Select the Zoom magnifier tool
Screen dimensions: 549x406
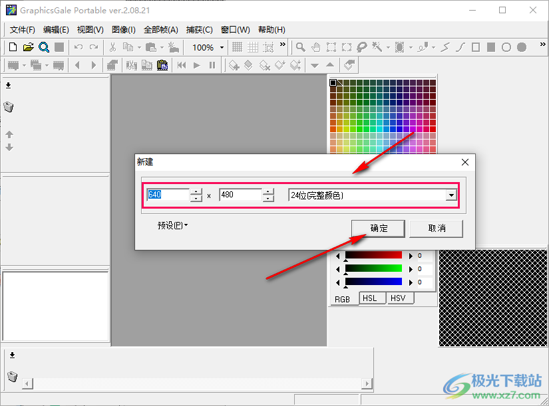pyautogui.click(x=300, y=47)
